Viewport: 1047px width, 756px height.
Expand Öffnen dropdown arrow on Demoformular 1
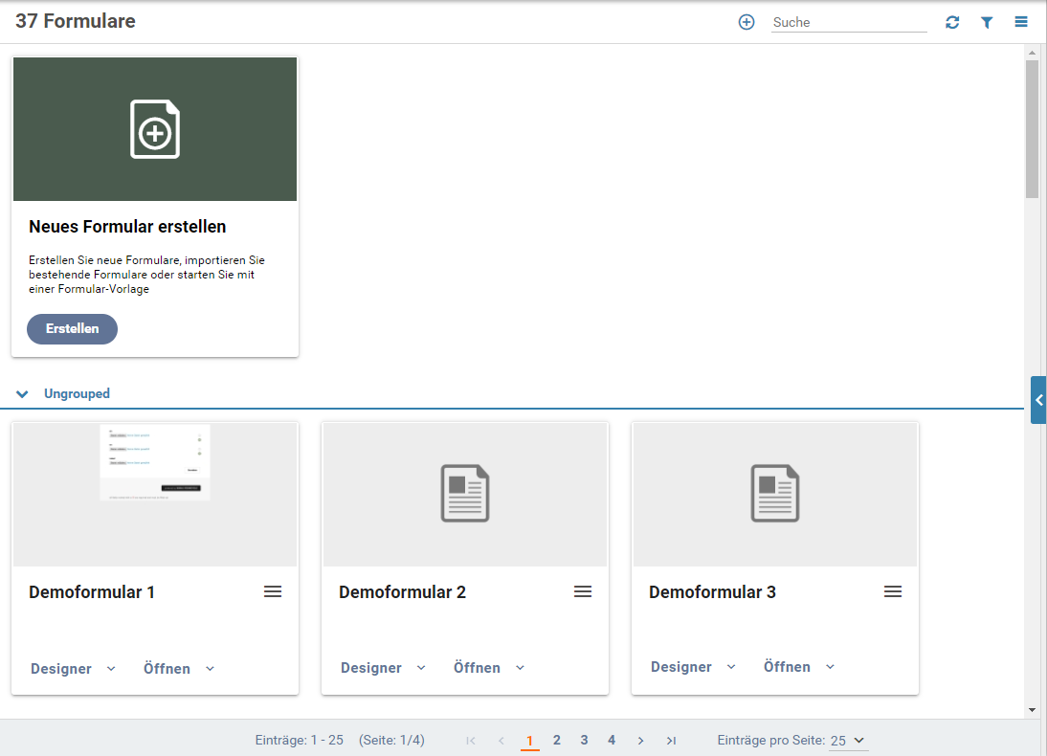(x=210, y=669)
